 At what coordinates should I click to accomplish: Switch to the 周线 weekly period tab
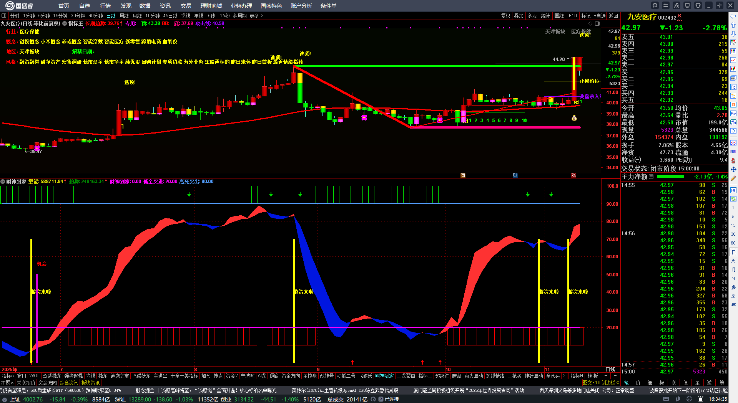[124, 16]
